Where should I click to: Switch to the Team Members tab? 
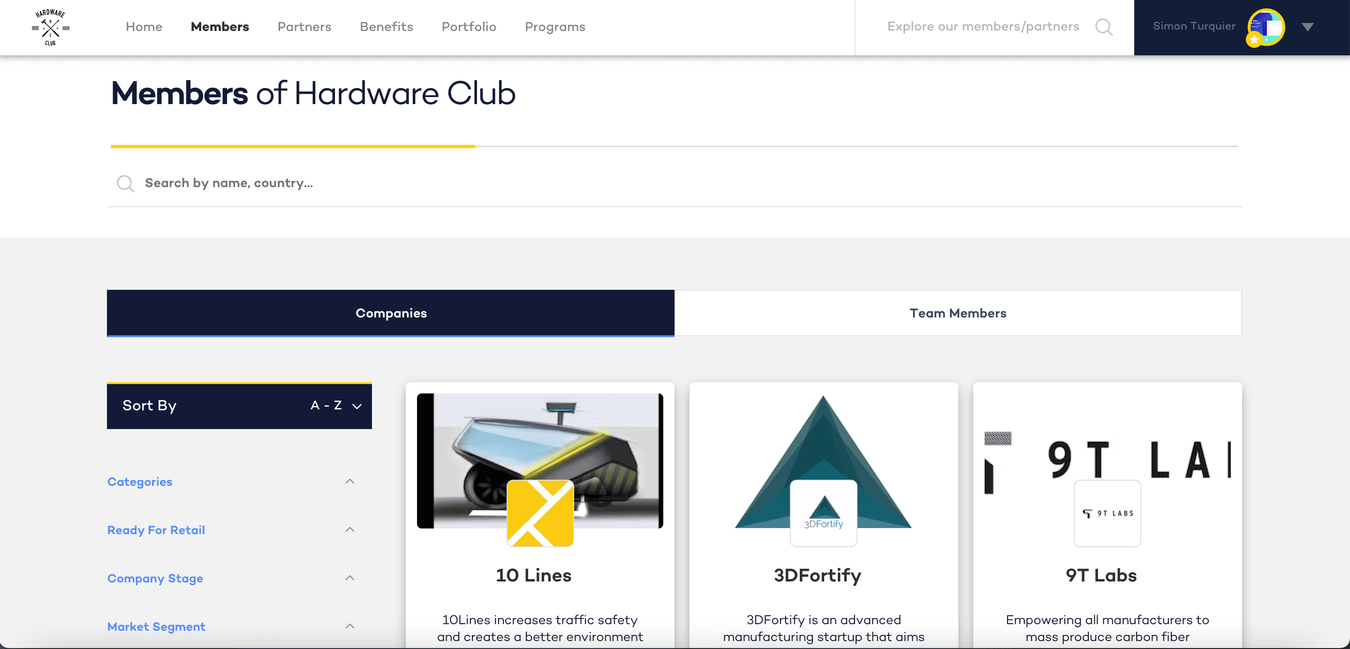(957, 313)
